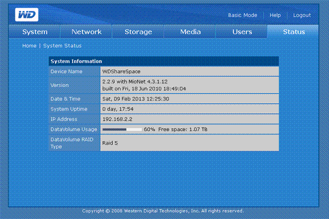Open the Storage tab

click(138, 32)
